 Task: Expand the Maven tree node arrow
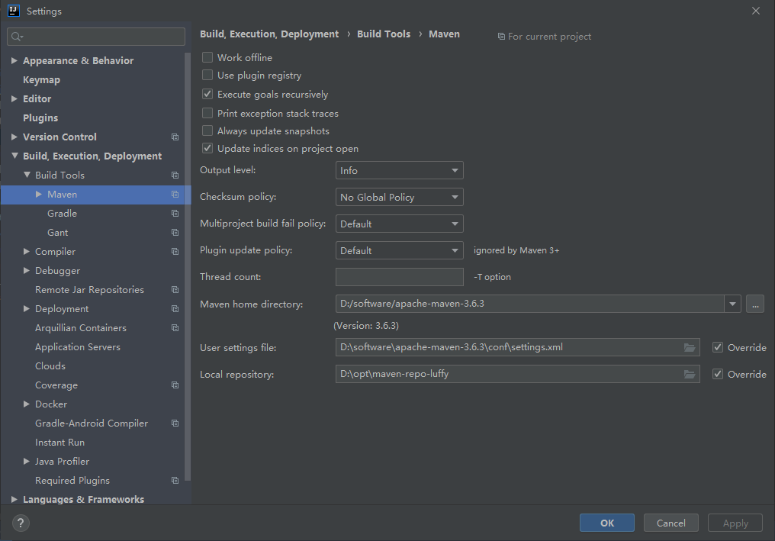(39, 195)
